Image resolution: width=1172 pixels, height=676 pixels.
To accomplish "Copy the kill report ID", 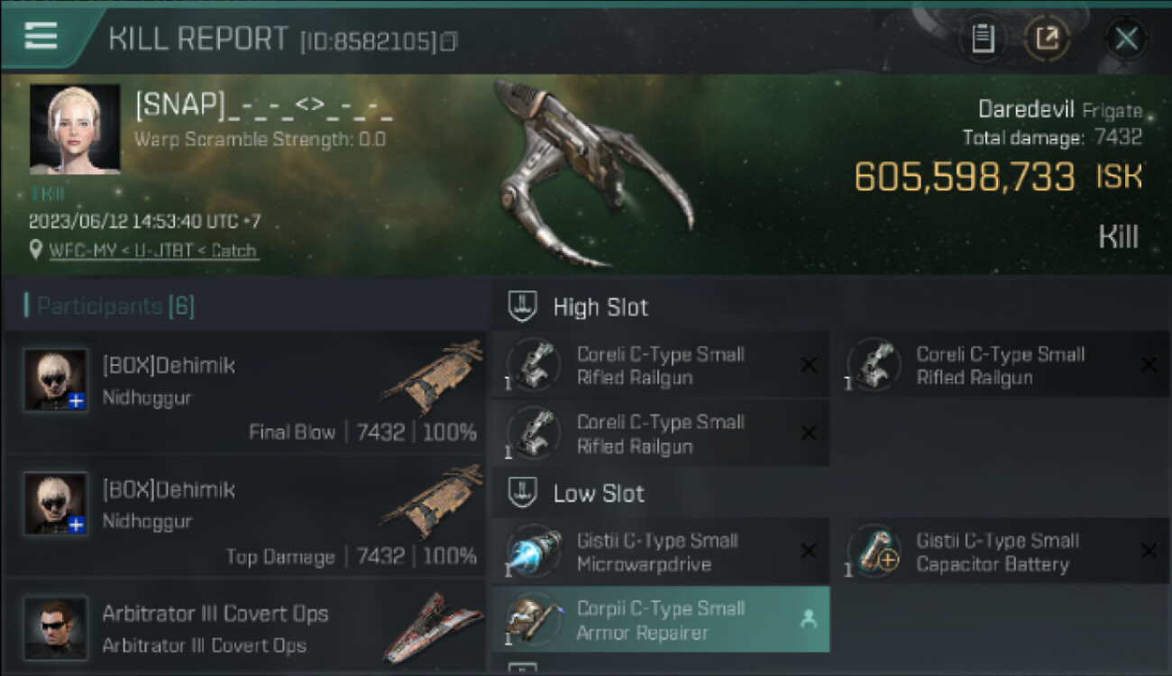I will (448, 41).
